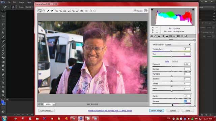Click the Clarity slider handle
The width and height of the screenshot is (216, 121).
coord(175,98)
